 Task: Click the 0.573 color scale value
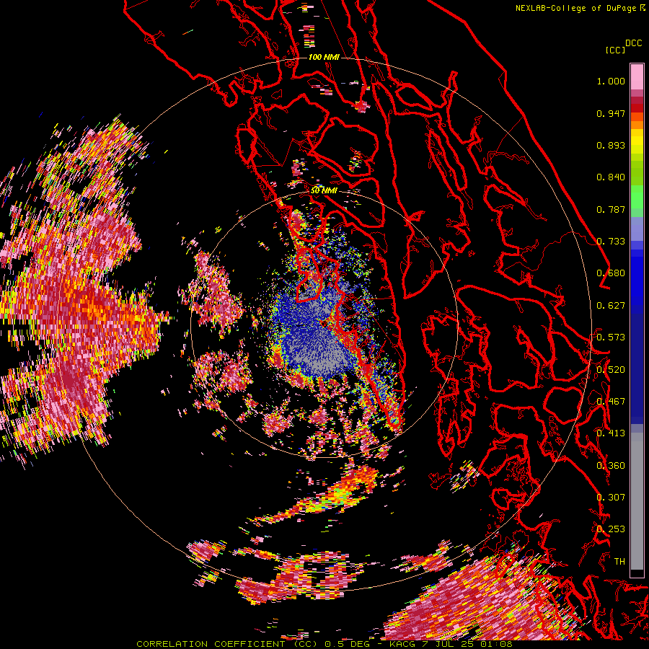[611, 337]
